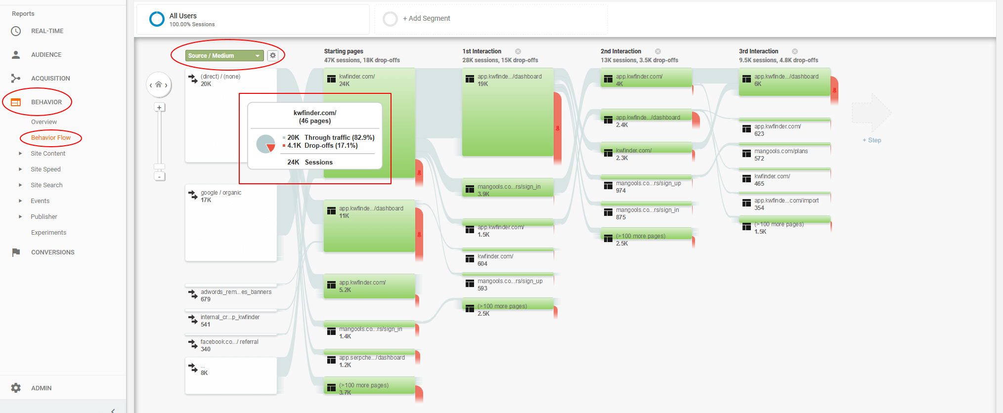Image resolution: width=1003 pixels, height=413 pixels.
Task: Click + Step to add interaction
Action: tap(872, 140)
